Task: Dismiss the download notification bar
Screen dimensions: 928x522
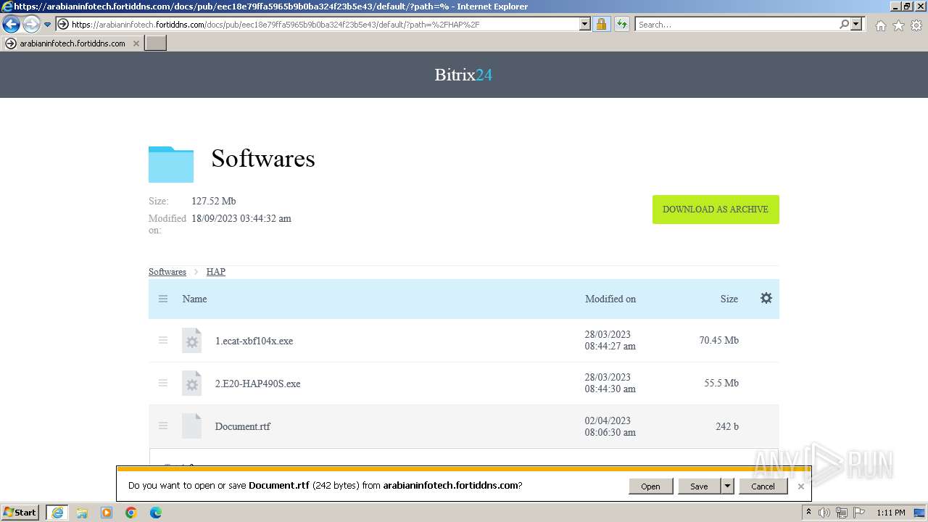Action: (800, 486)
